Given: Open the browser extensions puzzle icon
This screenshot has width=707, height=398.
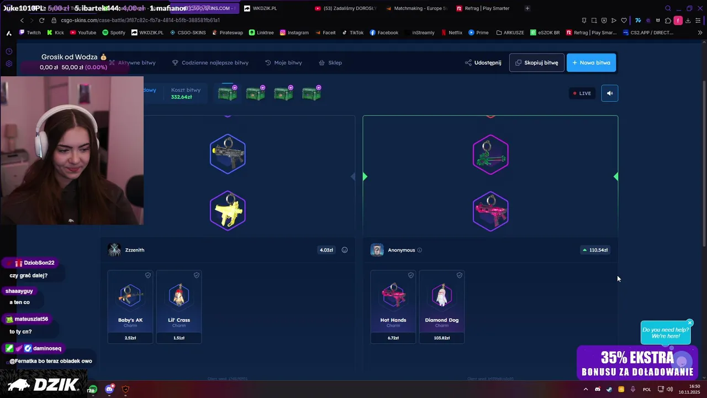Looking at the screenshot, I should 668,20.
